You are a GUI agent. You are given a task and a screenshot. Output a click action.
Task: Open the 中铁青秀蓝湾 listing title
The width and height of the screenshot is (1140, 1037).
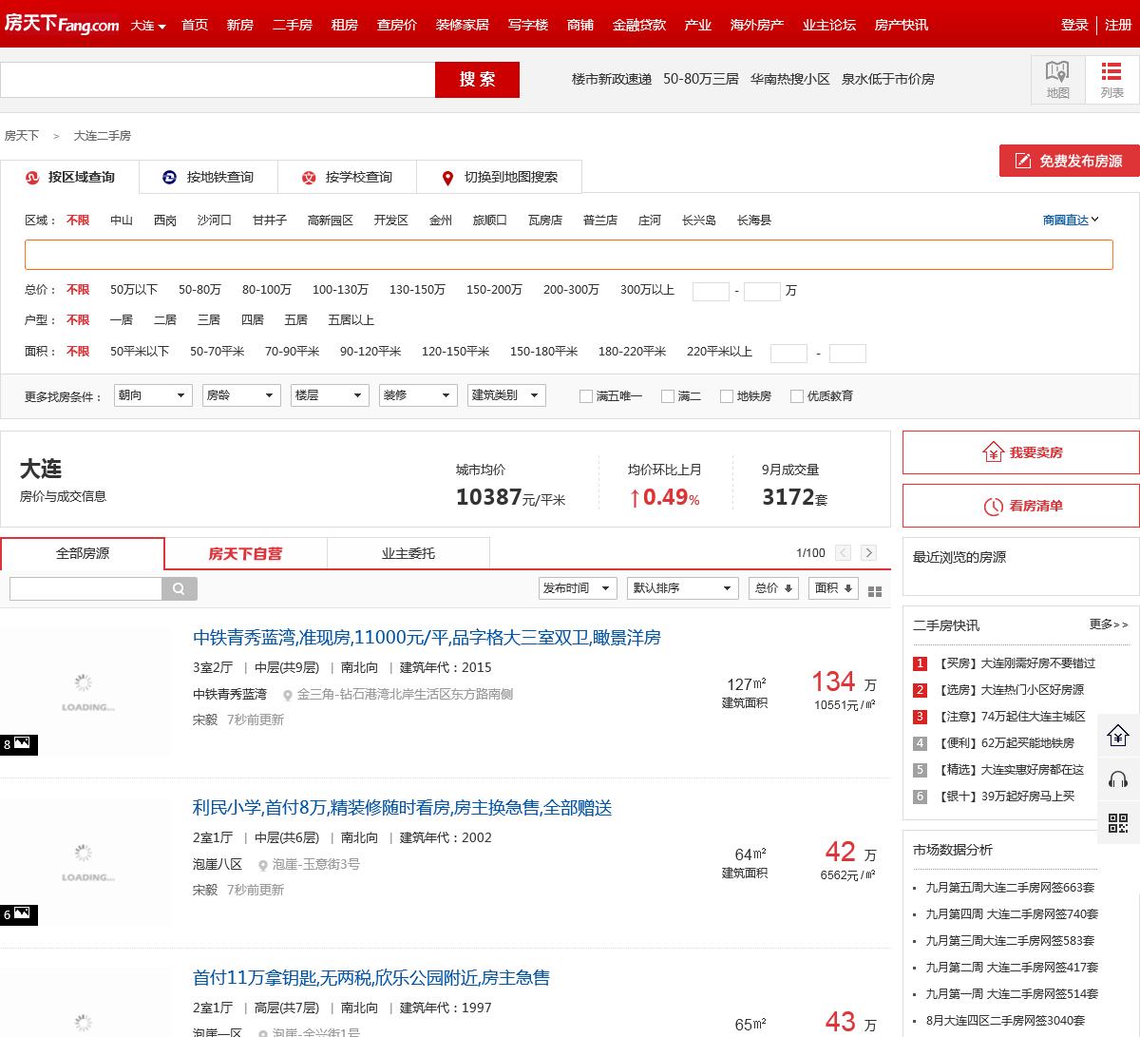[x=427, y=638]
